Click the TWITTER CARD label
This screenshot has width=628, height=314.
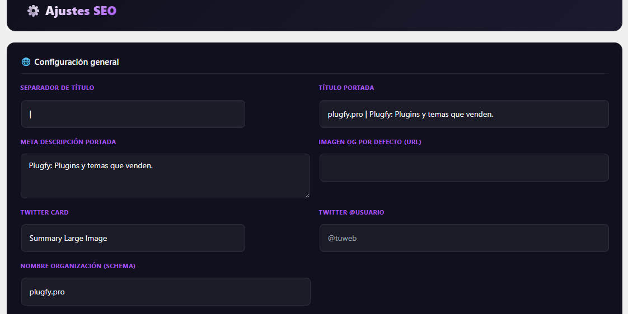[x=44, y=212]
